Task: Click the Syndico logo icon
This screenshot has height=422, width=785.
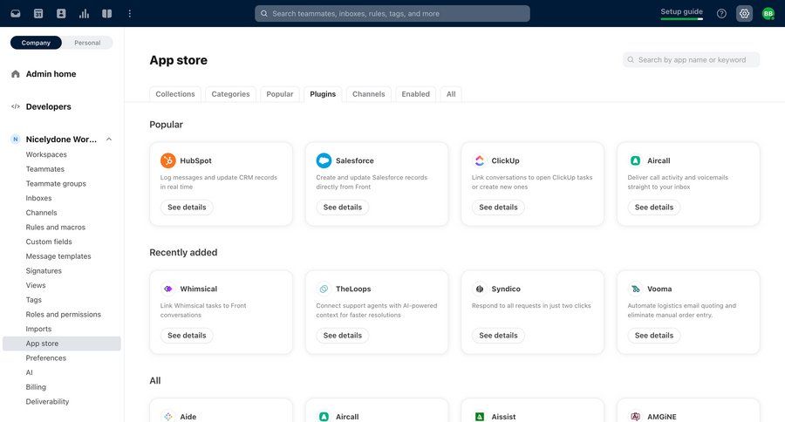Action: [x=480, y=289]
